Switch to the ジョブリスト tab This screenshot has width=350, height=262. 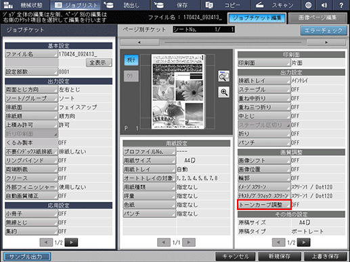click(75, 5)
